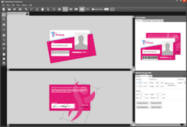Viewport: 187px width, 127px height.
Task: Click the X position input field
Action: pos(141,83)
